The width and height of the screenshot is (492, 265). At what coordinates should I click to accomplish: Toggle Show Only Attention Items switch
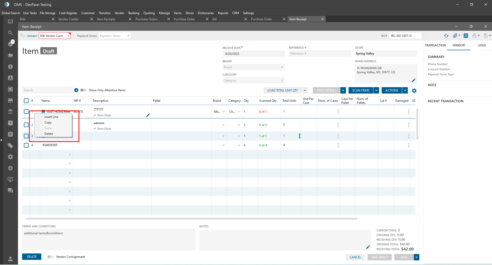pos(83,90)
